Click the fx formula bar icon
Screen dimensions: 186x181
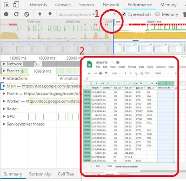click(x=87, y=79)
